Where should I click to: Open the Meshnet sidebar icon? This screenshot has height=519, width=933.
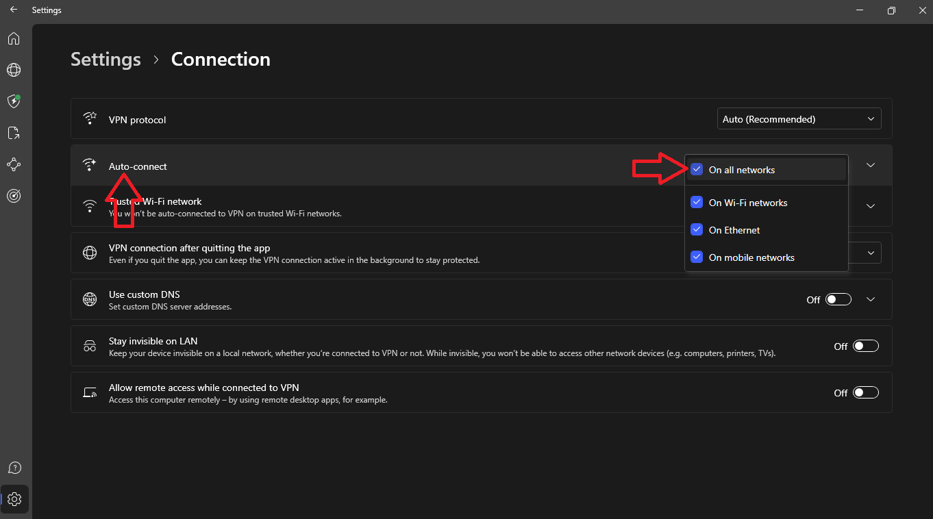point(14,164)
